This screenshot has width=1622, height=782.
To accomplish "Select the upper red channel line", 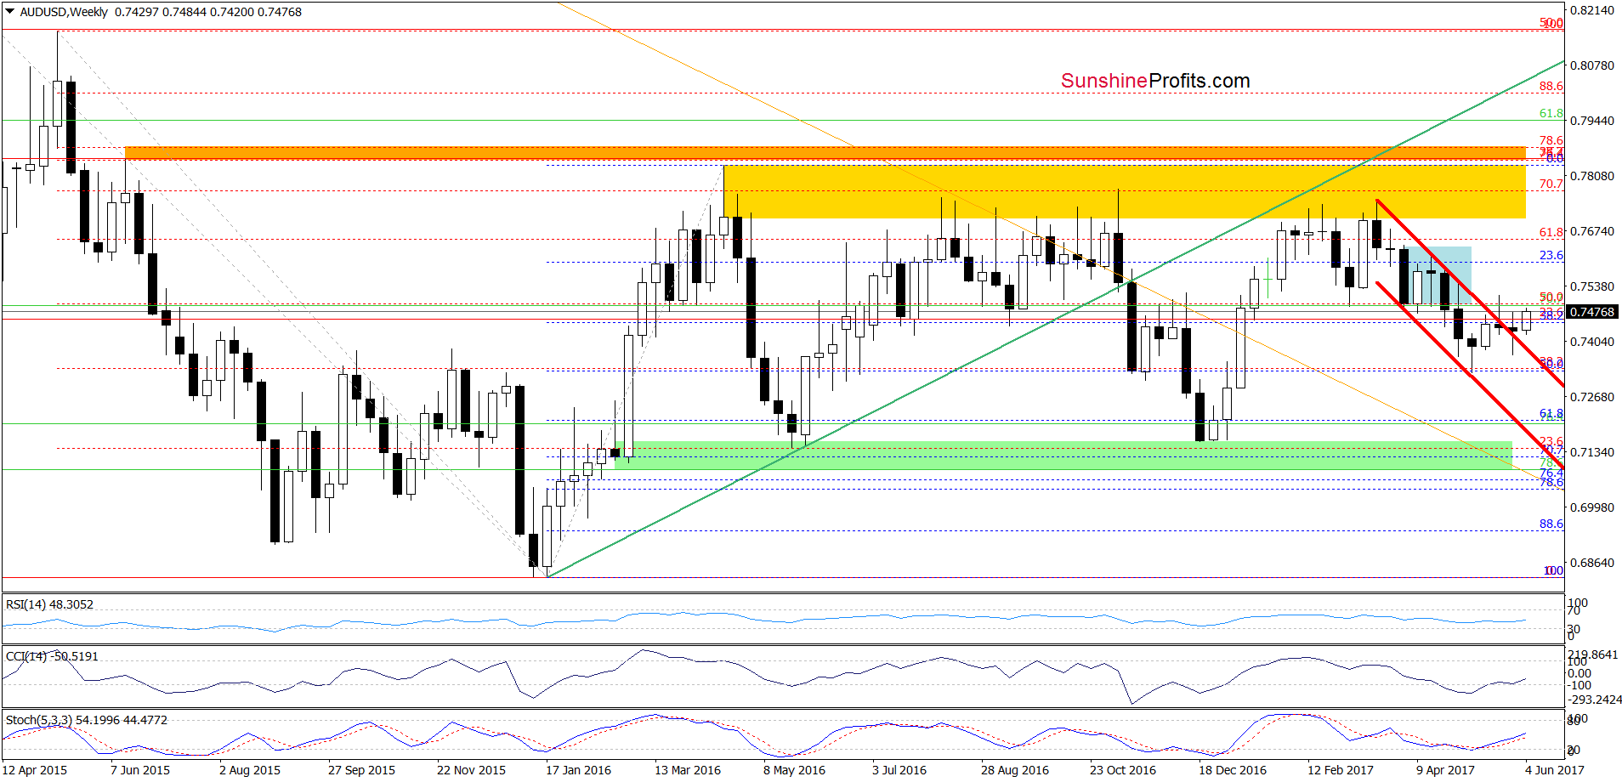I will click(x=1470, y=292).
